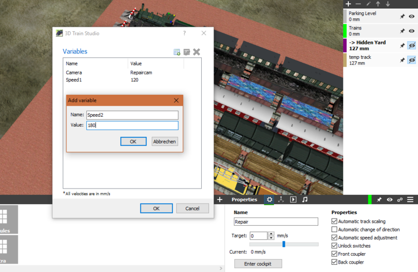Click the Value field containing 180
Image resolution: width=418 pixels, height=272 pixels.
132,125
